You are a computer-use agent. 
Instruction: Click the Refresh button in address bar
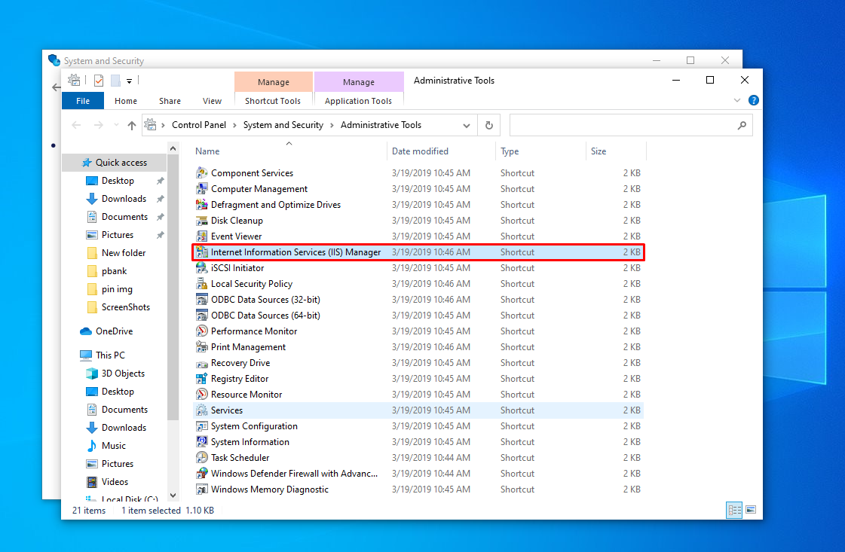[x=489, y=126]
